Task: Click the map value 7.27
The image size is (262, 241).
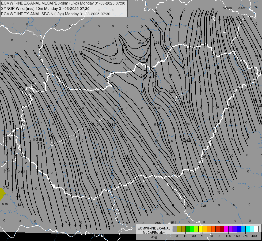Action: point(172,92)
